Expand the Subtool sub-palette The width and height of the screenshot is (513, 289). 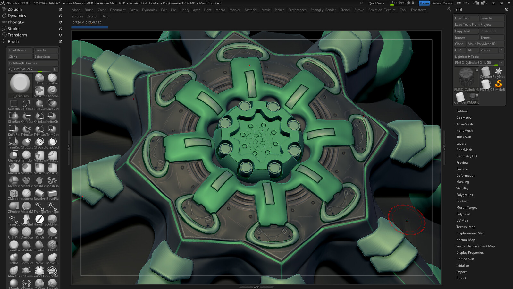[x=462, y=111]
